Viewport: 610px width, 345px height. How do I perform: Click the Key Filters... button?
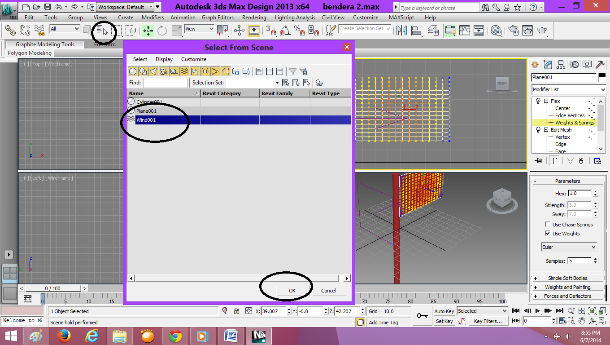488,321
